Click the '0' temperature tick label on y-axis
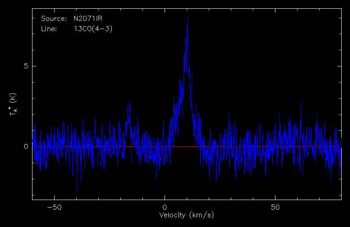The height and width of the screenshot is (227, 350). pos(26,146)
